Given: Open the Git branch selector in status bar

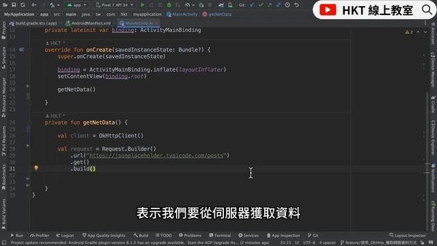Looking at the screenshot, I should click(379, 243).
